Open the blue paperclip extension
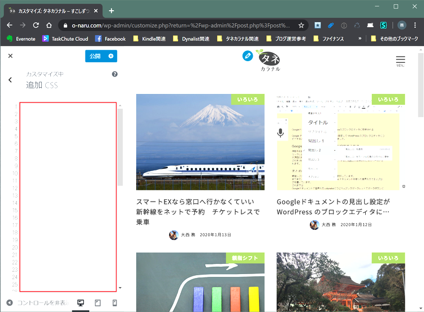The height and width of the screenshot is (312, 424). 331,25
